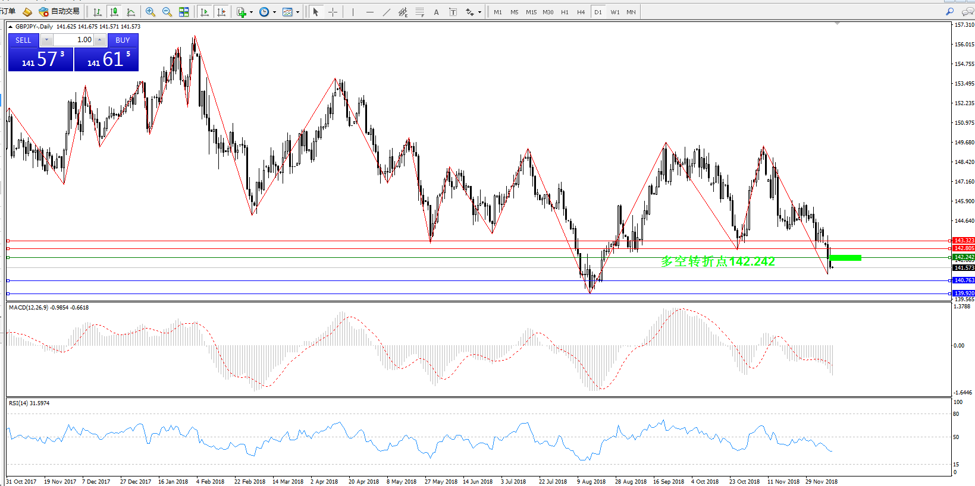Click the lot volume field showing 1.00
Screen dimensions: 975x486
73,40
